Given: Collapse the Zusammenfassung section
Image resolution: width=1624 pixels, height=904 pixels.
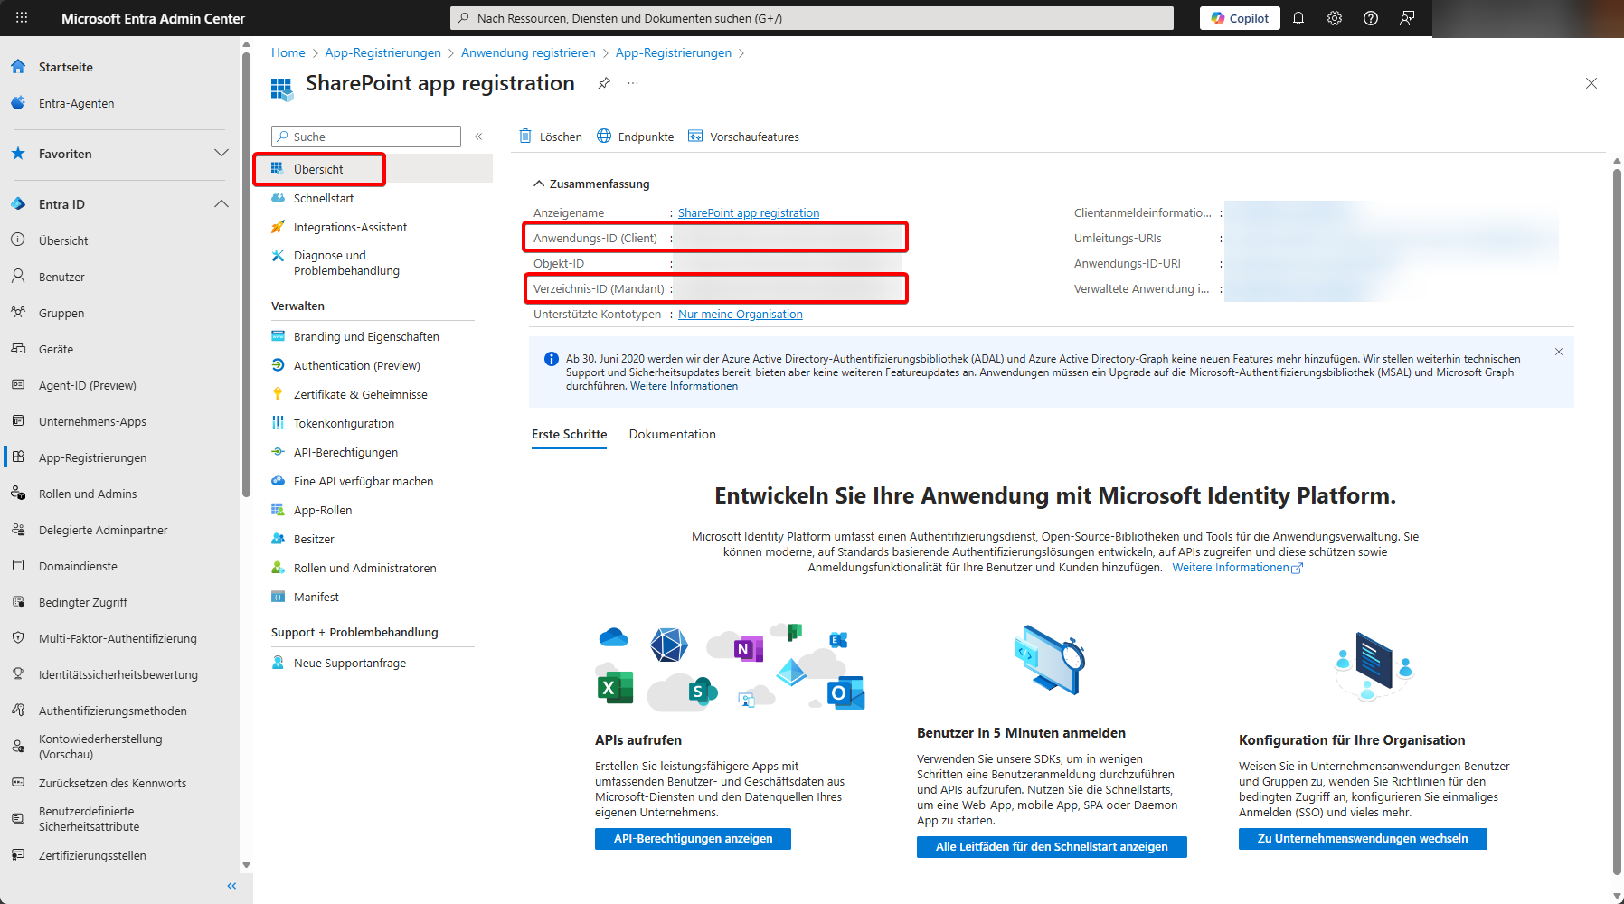Looking at the screenshot, I should click(x=539, y=184).
